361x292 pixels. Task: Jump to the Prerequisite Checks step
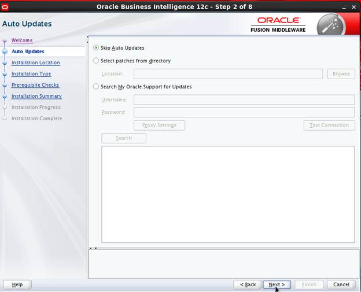pyautogui.click(x=35, y=86)
